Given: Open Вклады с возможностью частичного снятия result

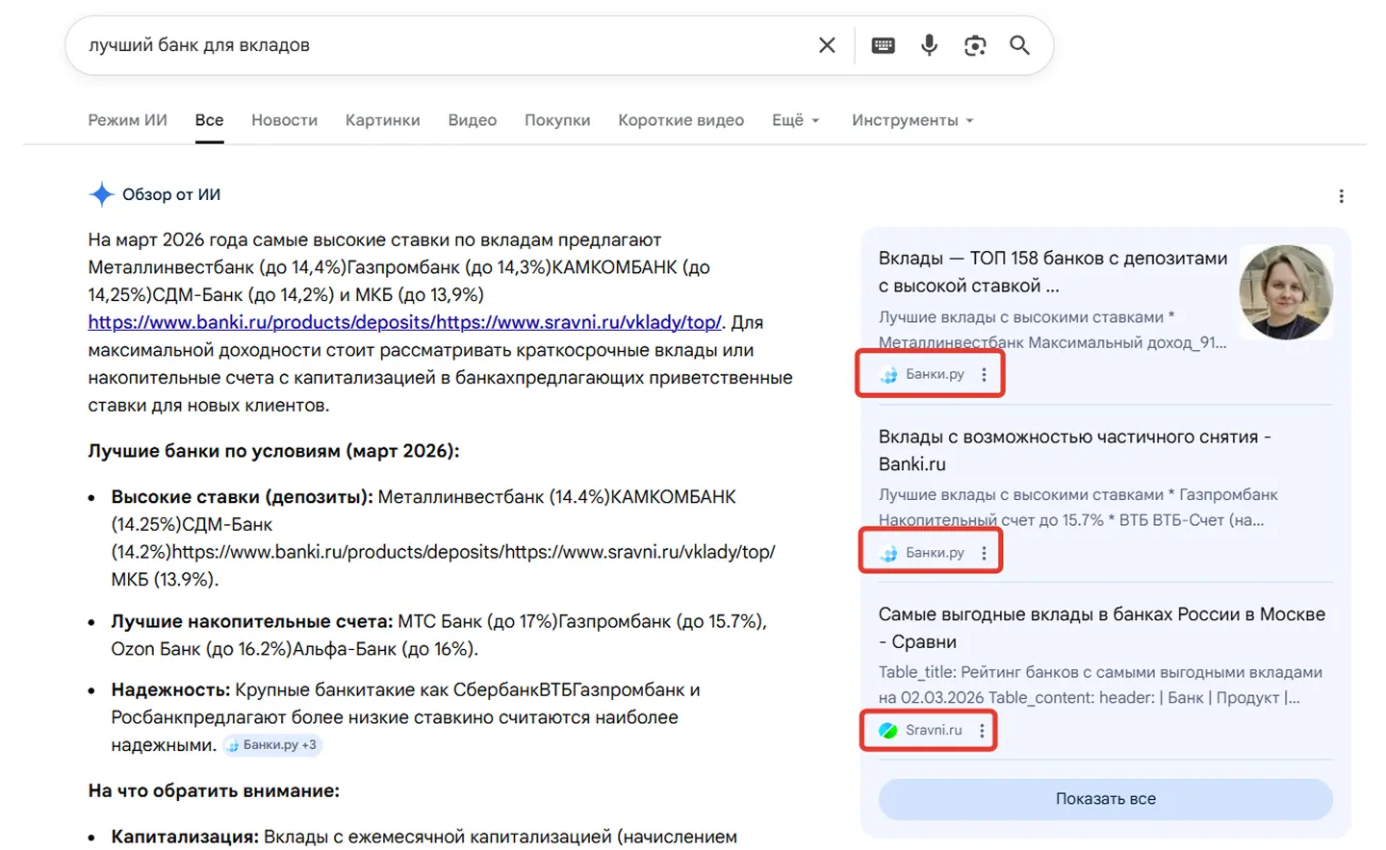Looking at the screenshot, I should 1075,450.
